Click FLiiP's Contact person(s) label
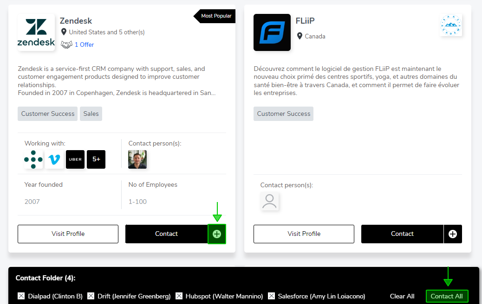Viewport: 482px width, 304px height. pos(287,185)
